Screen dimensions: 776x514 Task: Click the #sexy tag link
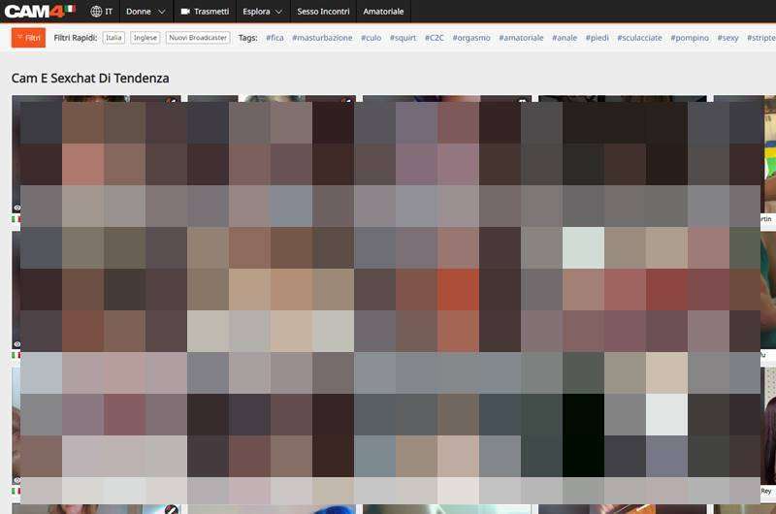tap(727, 38)
